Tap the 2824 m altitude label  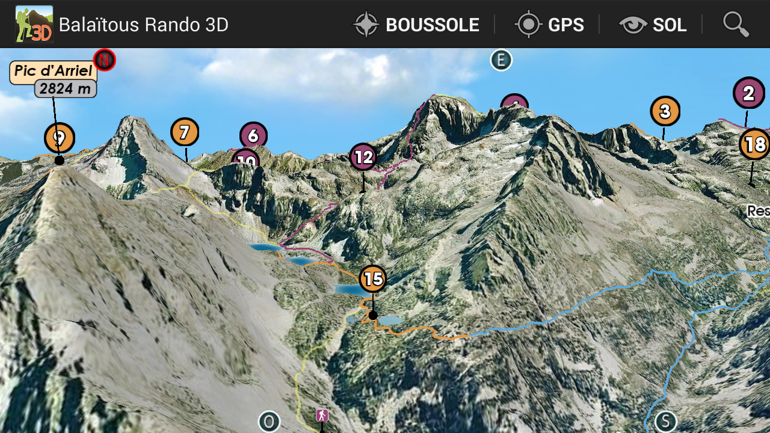[66, 89]
